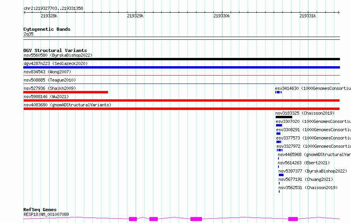Screen dimensions: 351x223
Task: Open variant label nsv5397377 (ByrskaBishop2022)
Action: pos(313,171)
